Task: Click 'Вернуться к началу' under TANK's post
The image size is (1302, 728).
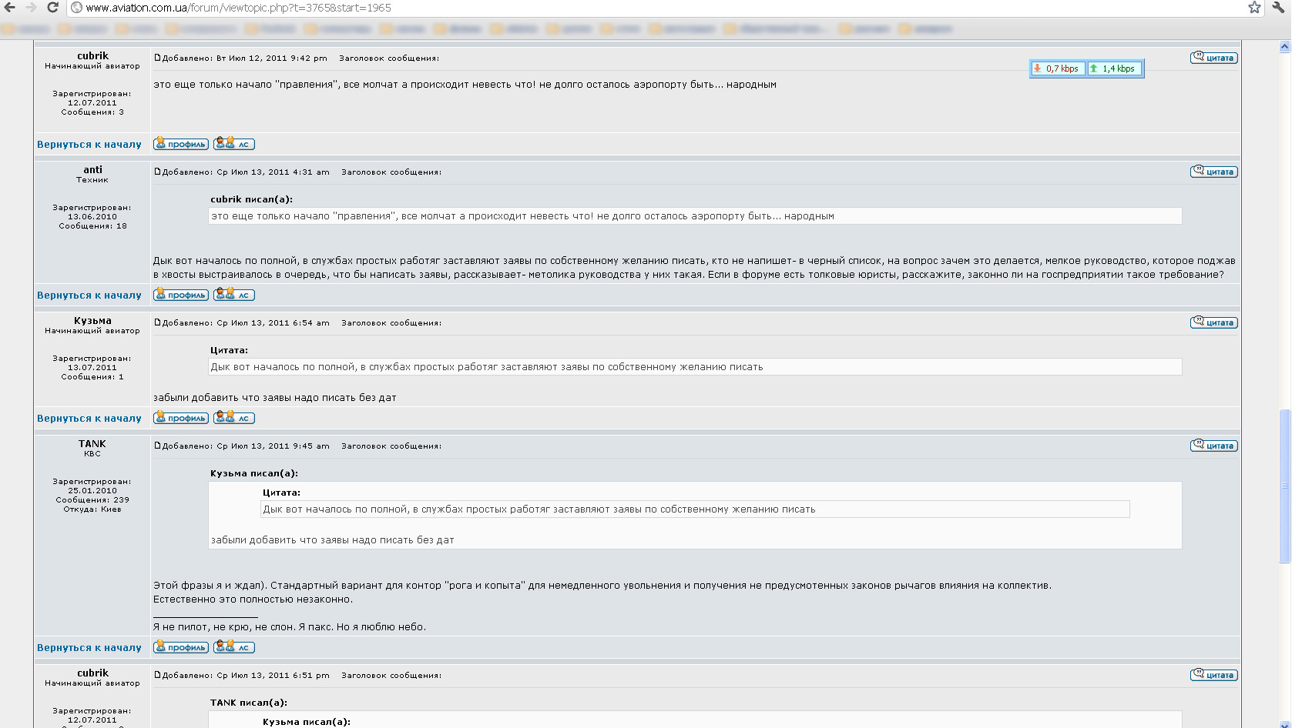Action: [89, 648]
